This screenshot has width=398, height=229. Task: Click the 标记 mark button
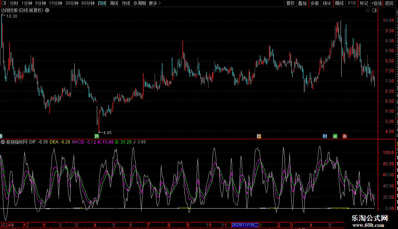(x=364, y=3)
